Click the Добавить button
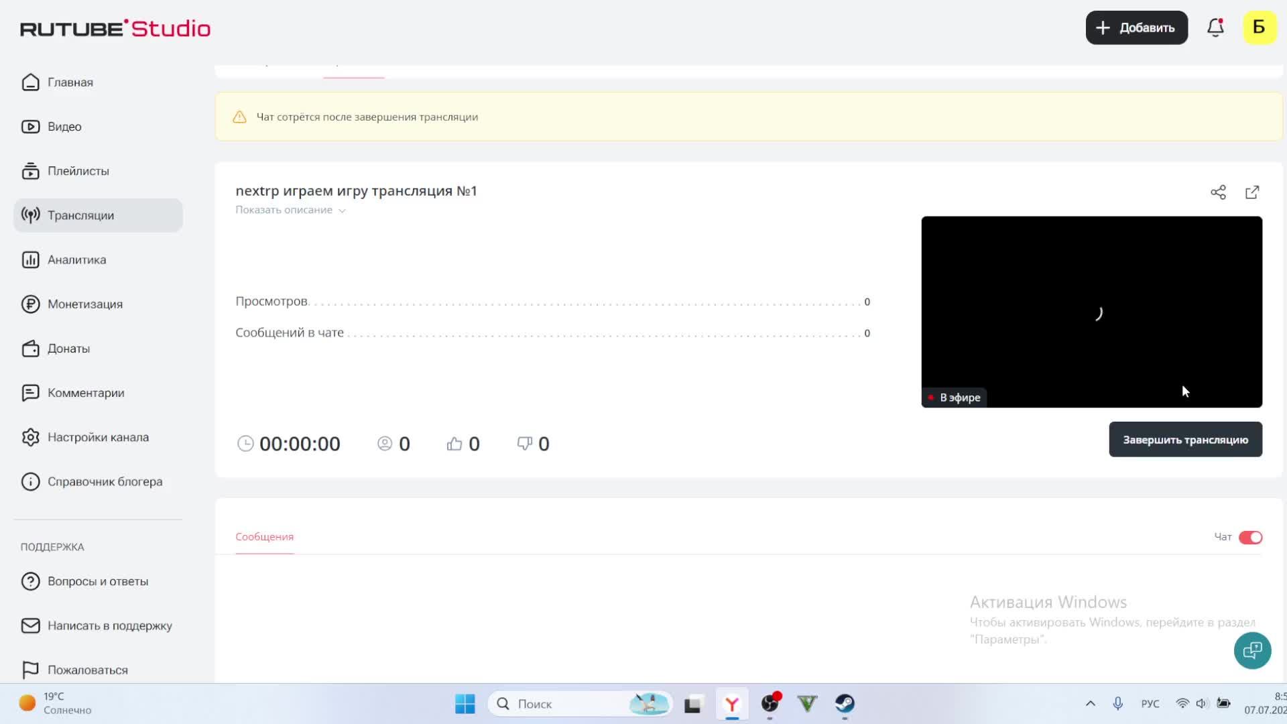 pyautogui.click(x=1136, y=27)
